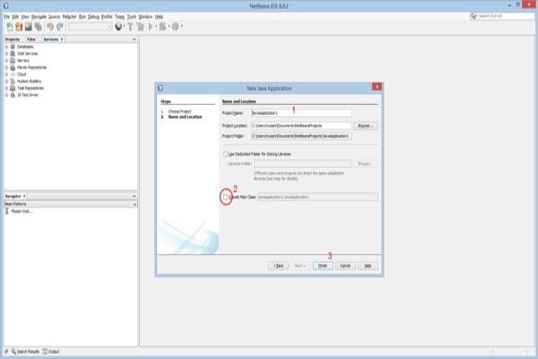Click the Output icon in status bar

pyautogui.click(x=45, y=352)
